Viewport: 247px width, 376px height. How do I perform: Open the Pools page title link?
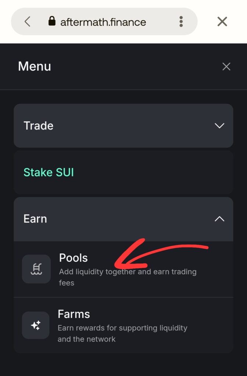pos(74,258)
